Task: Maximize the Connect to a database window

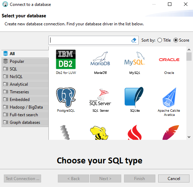Action: tap(170, 4)
